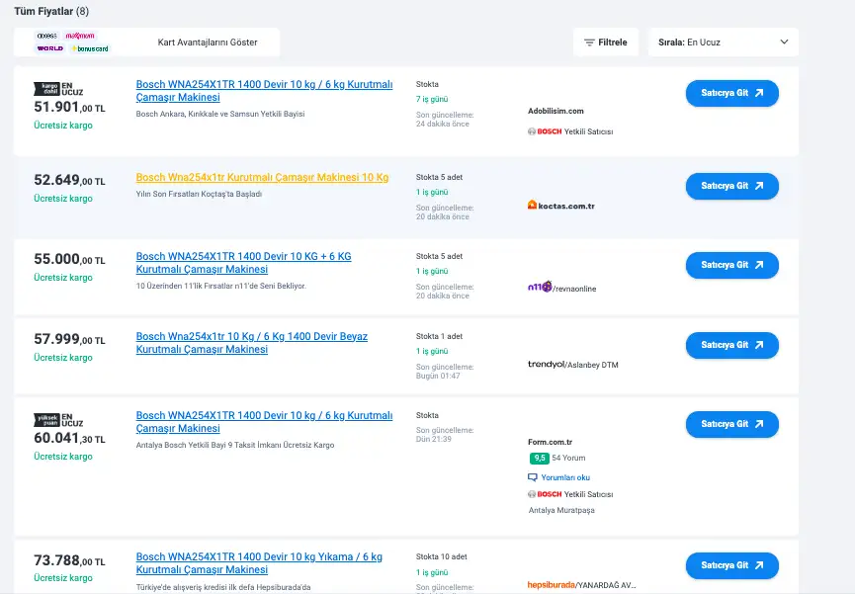Click the Bosch Yetkili Satıcısı badge under Adobilisim
Image resolution: width=855 pixels, height=594 pixels.
pos(570,131)
